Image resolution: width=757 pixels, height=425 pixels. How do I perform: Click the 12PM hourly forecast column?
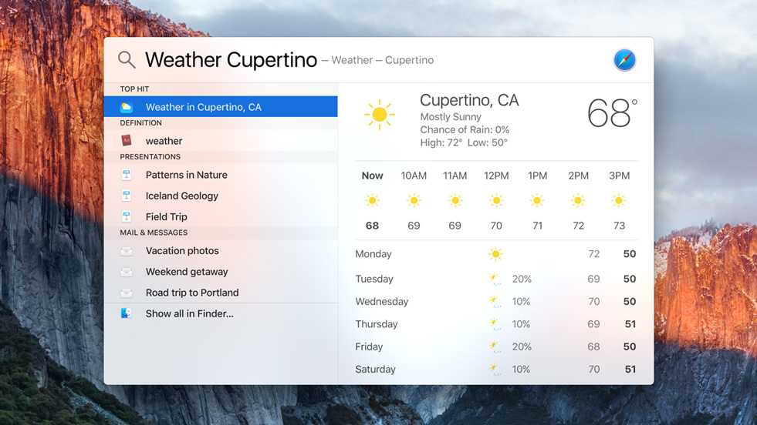click(x=496, y=200)
